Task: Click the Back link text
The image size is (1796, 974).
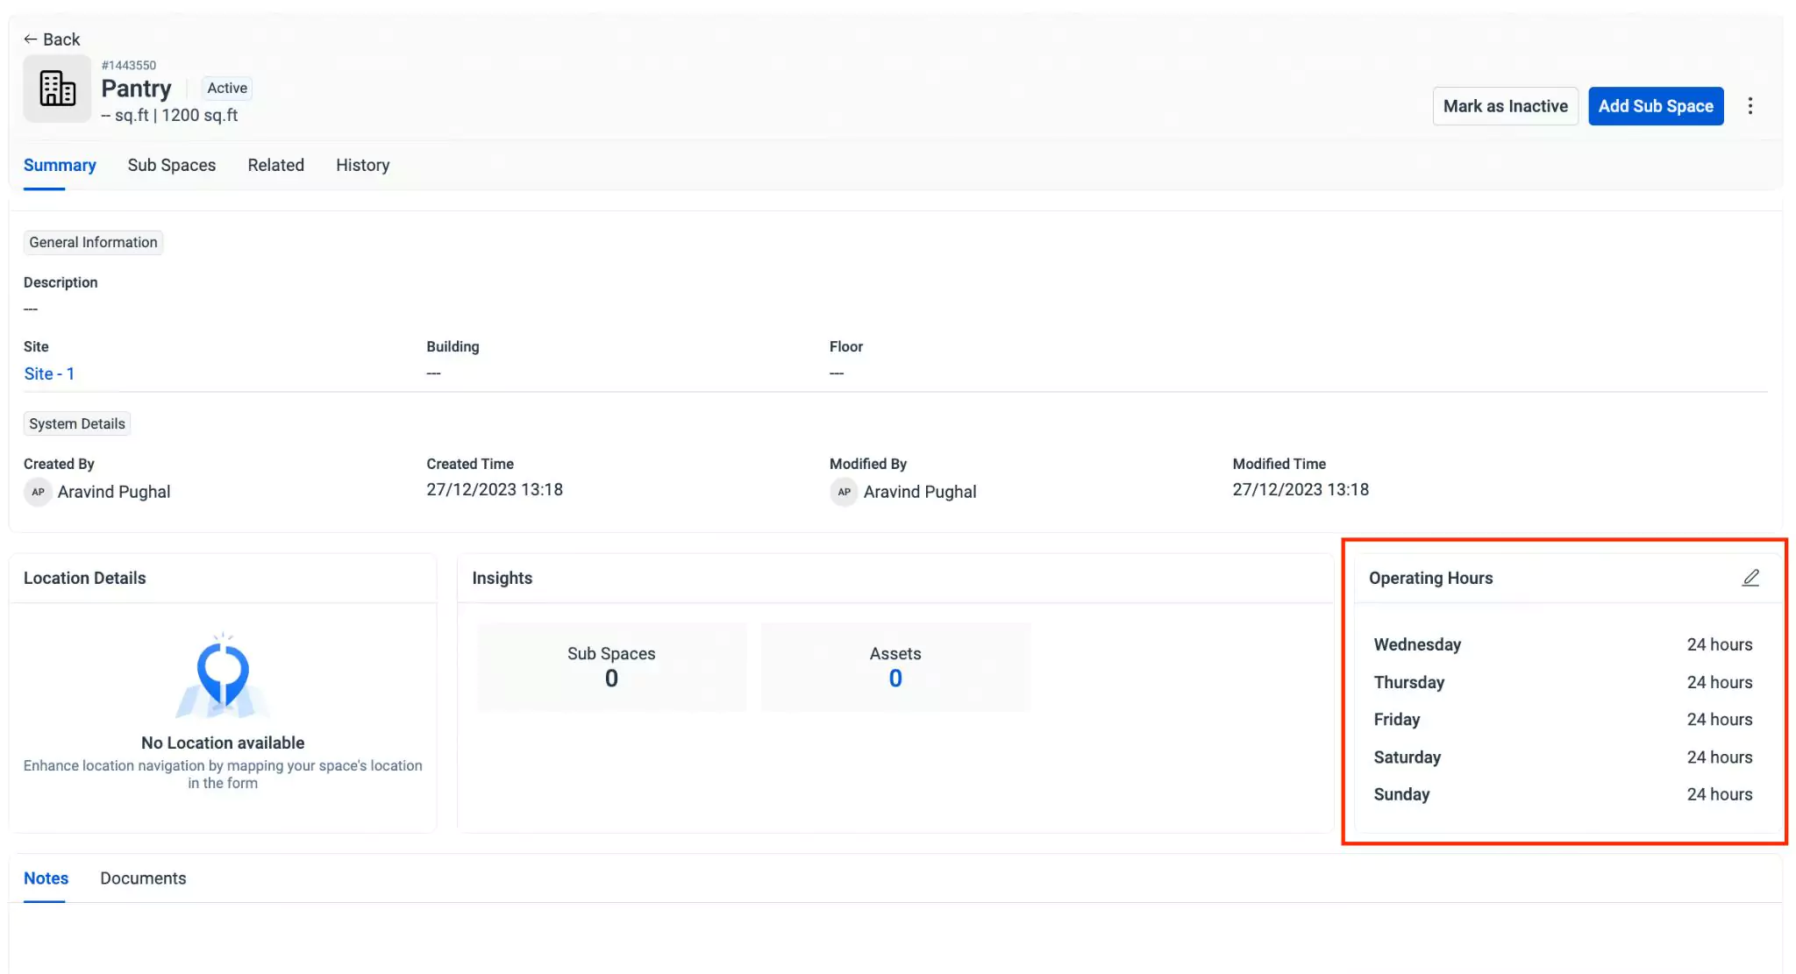Action: coord(61,39)
